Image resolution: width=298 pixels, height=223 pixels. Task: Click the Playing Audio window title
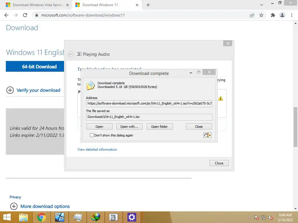click(96, 54)
